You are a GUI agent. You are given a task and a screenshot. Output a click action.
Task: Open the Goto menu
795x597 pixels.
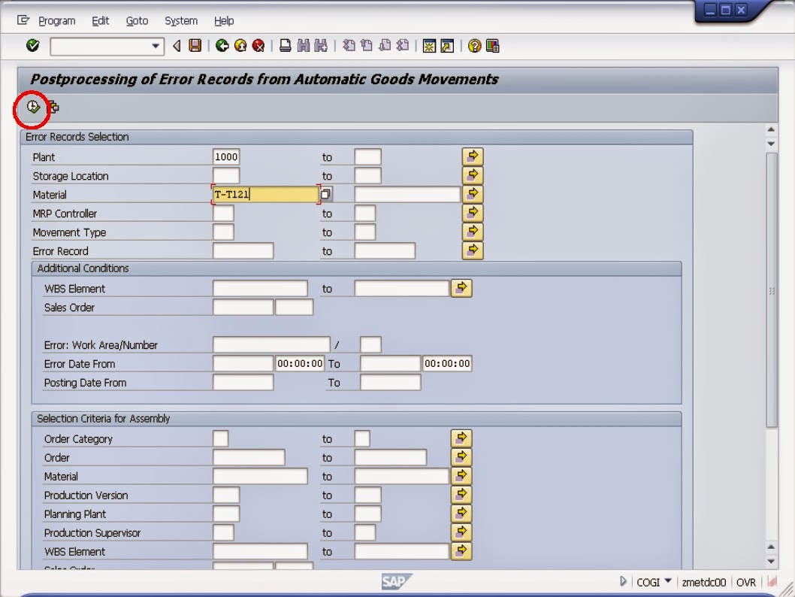[x=137, y=20]
